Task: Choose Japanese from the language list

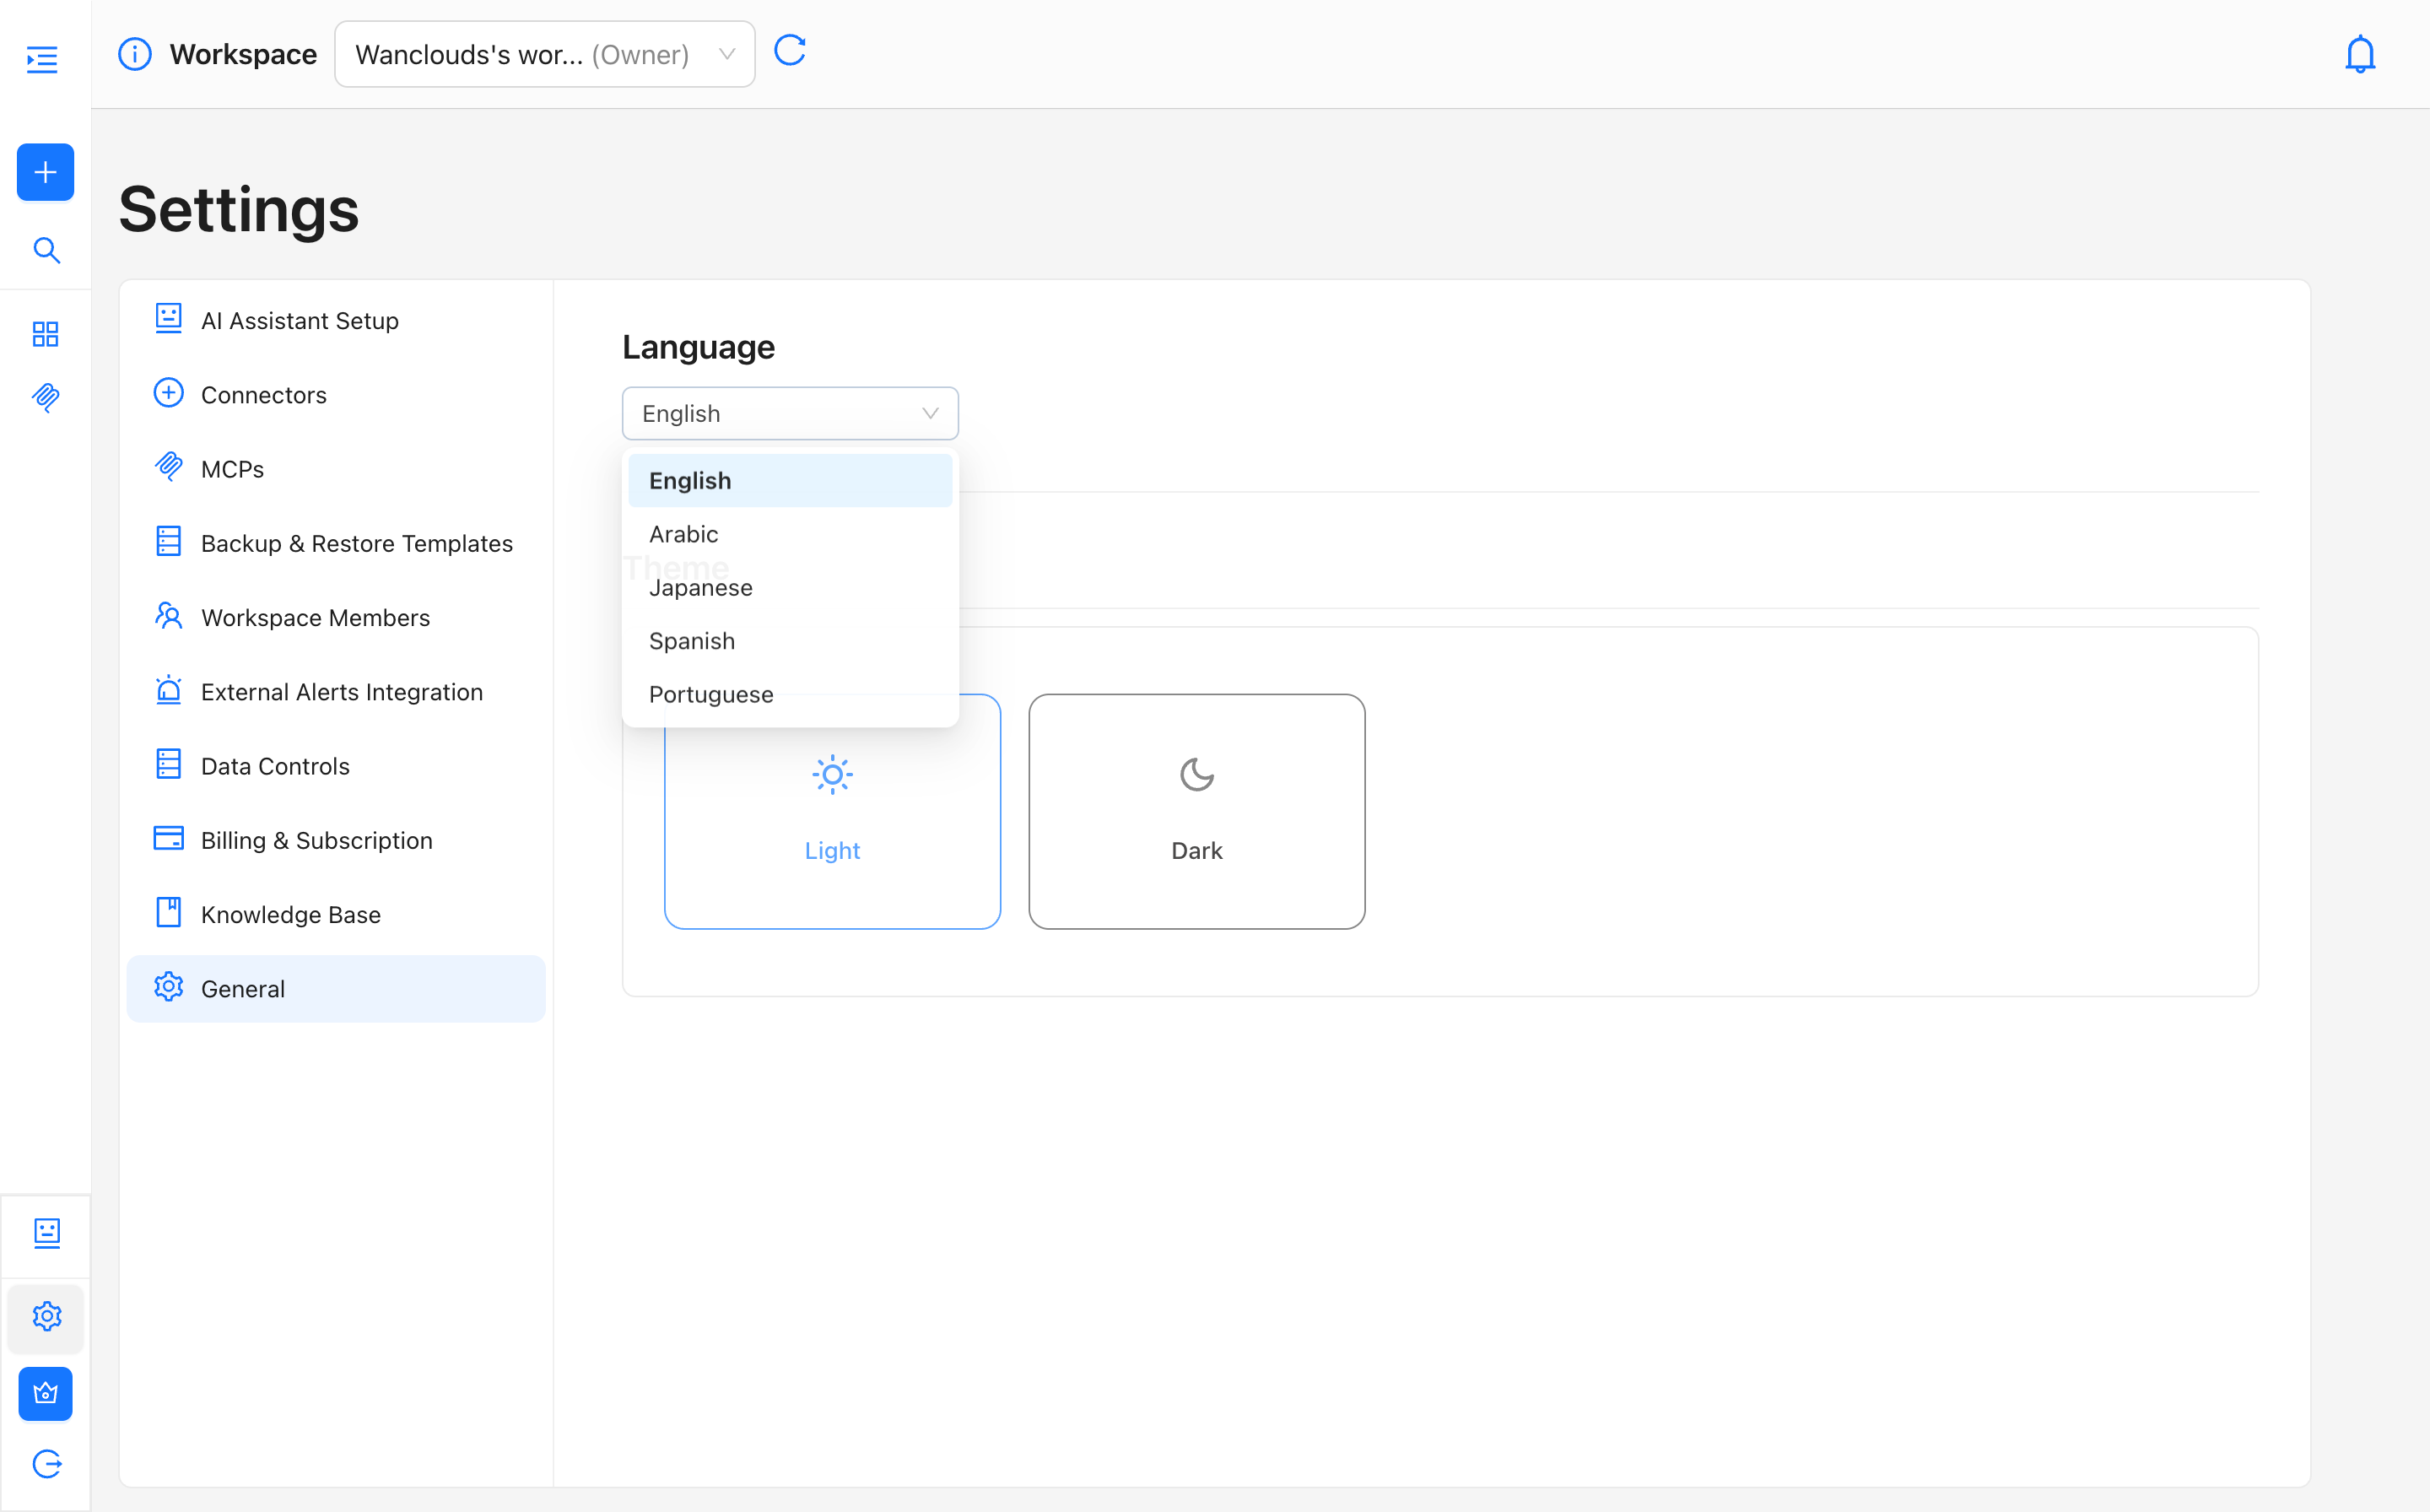Action: (701, 588)
